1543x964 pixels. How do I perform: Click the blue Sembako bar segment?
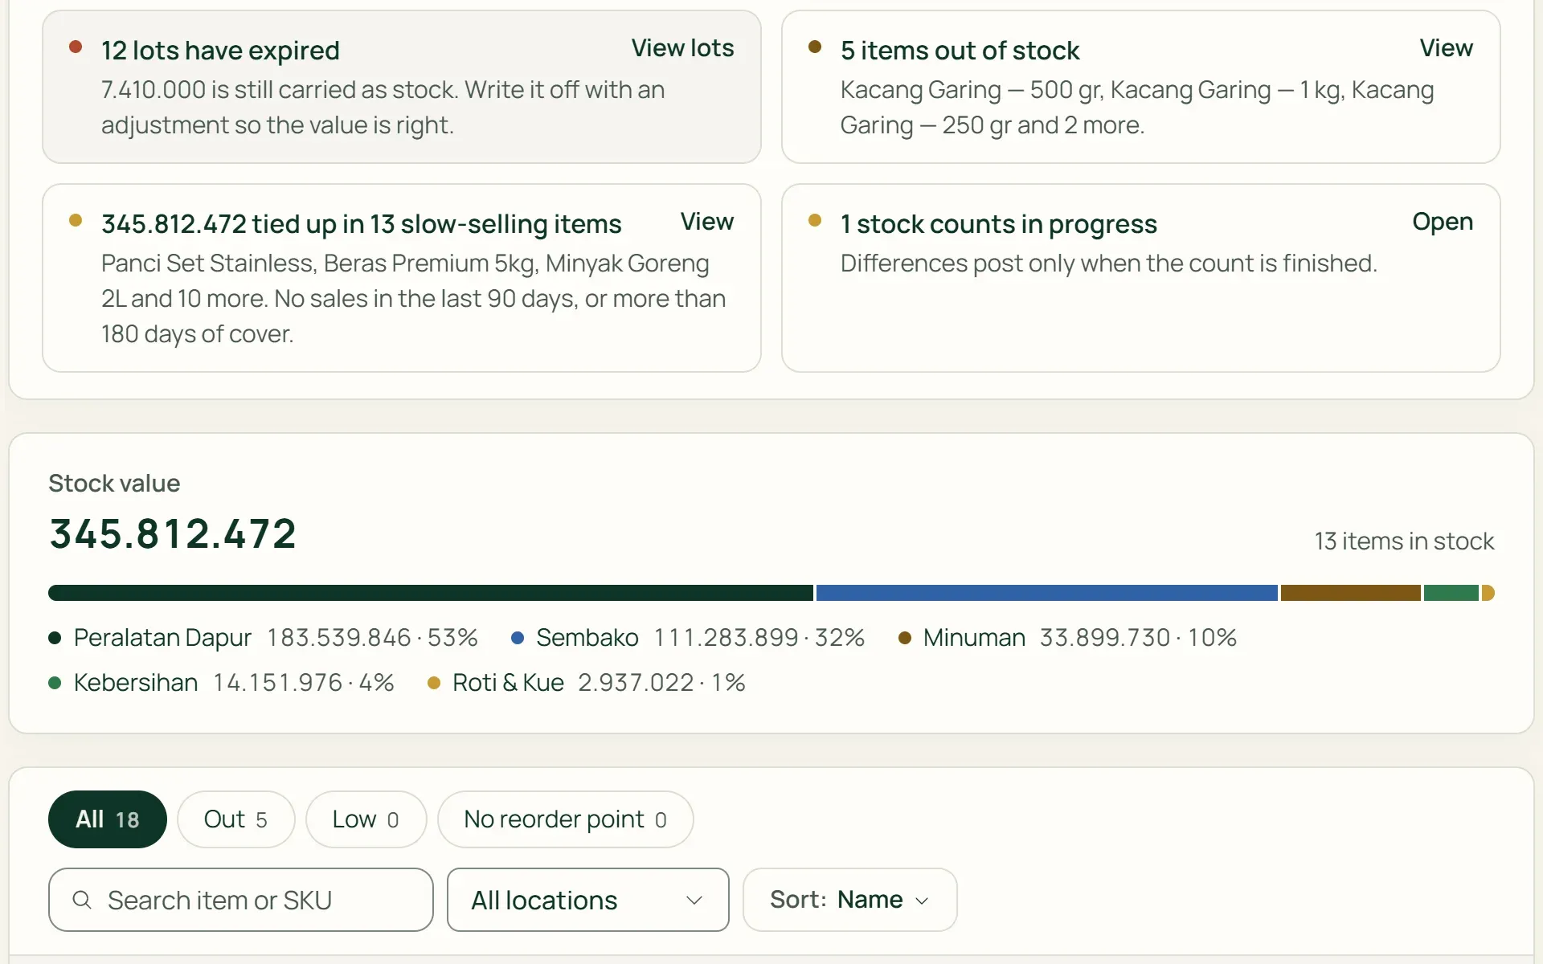pyautogui.click(x=1046, y=593)
